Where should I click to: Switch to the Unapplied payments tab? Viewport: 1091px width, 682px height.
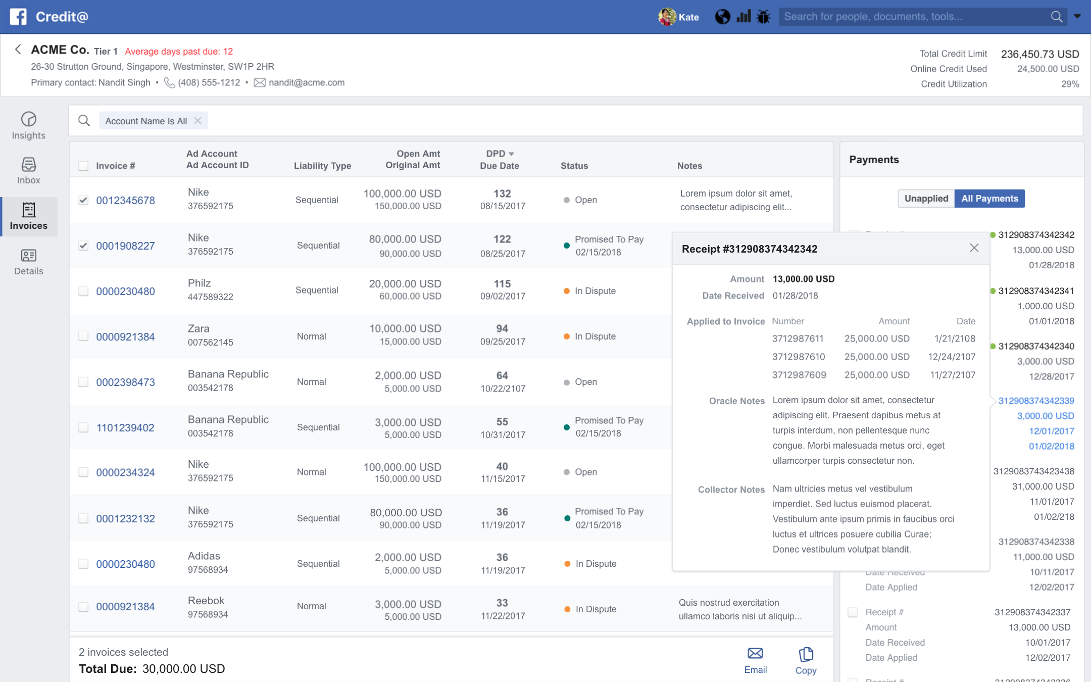coord(926,199)
